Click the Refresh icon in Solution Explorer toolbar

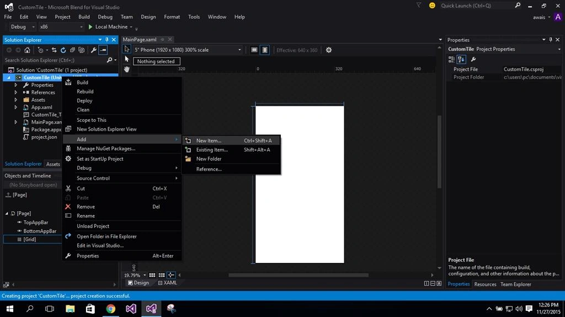63,50
